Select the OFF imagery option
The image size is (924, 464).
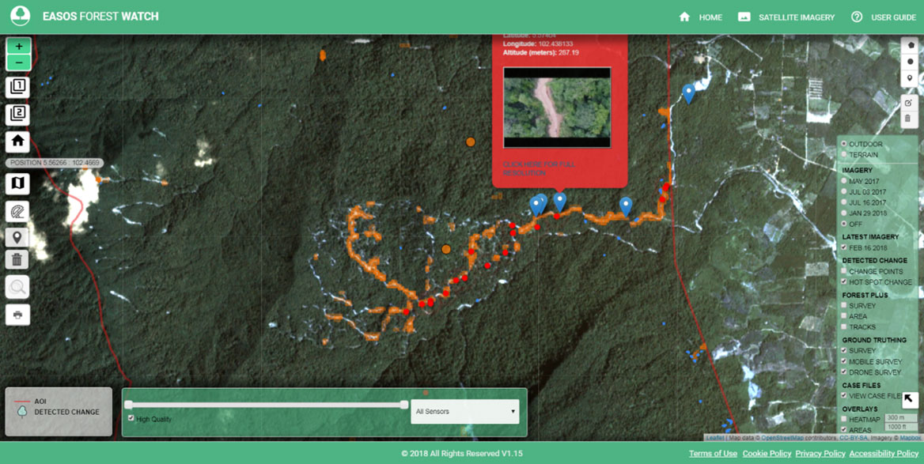[x=844, y=224]
